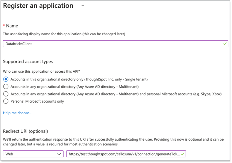The image size is (232, 163).
Task: Select the Multitenant-only Azure AD directory option
Action: [x=5, y=86]
